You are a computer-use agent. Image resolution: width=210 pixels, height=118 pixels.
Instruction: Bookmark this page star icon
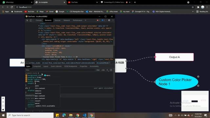coord(193,7)
